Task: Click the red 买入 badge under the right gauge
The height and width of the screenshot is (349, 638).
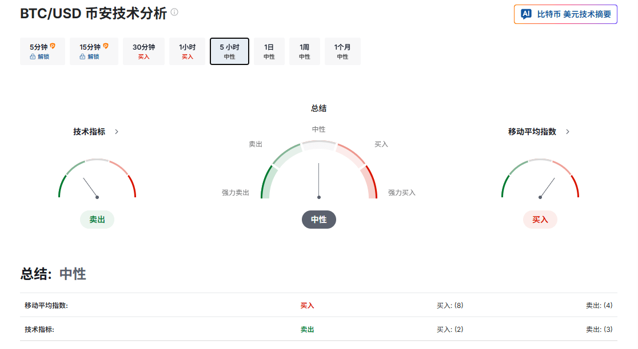Action: [540, 220]
